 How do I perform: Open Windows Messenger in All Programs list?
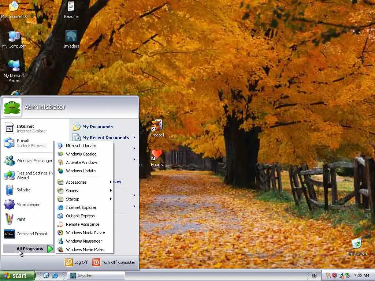(x=85, y=241)
